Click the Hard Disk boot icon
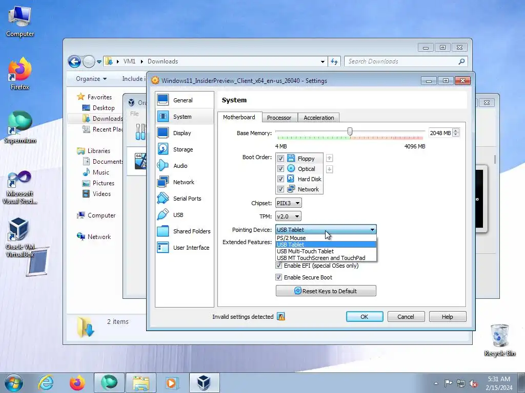The image size is (525, 393). coord(291,179)
